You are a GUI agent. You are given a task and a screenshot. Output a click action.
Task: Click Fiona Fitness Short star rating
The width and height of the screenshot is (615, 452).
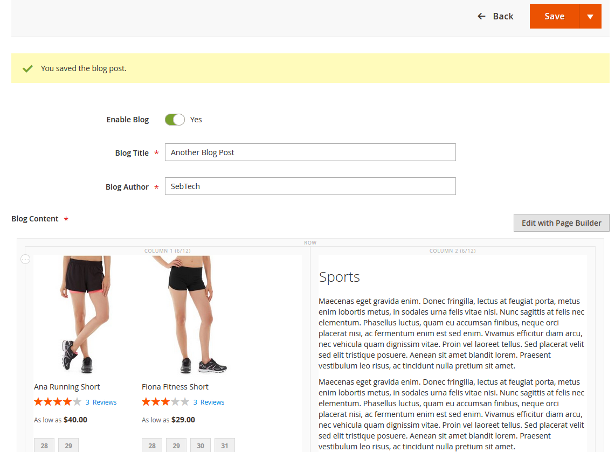(x=165, y=402)
